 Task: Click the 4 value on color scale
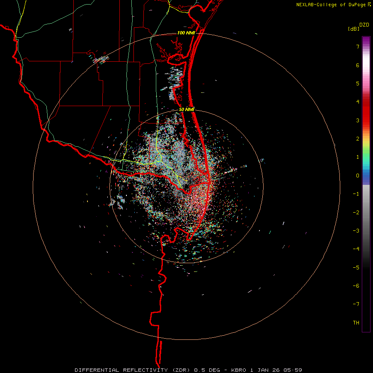click(x=358, y=102)
